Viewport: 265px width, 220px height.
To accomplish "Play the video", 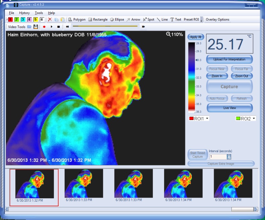I will coord(52,27).
